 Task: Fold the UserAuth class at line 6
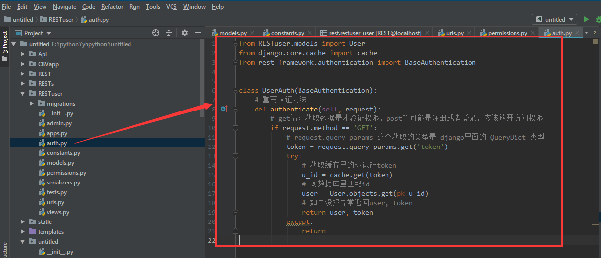coord(235,91)
